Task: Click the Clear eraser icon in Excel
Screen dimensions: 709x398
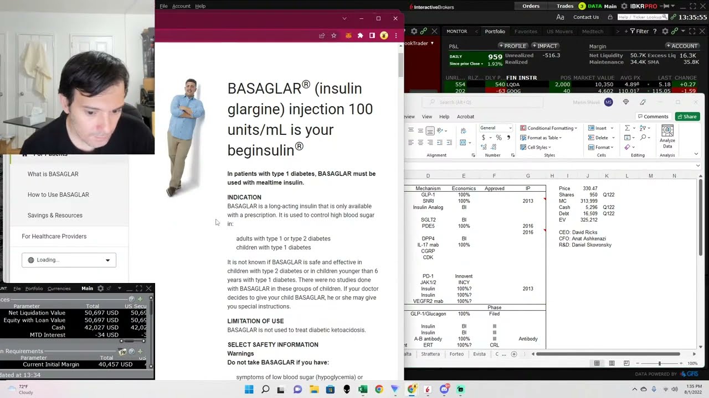Action: pos(628,147)
